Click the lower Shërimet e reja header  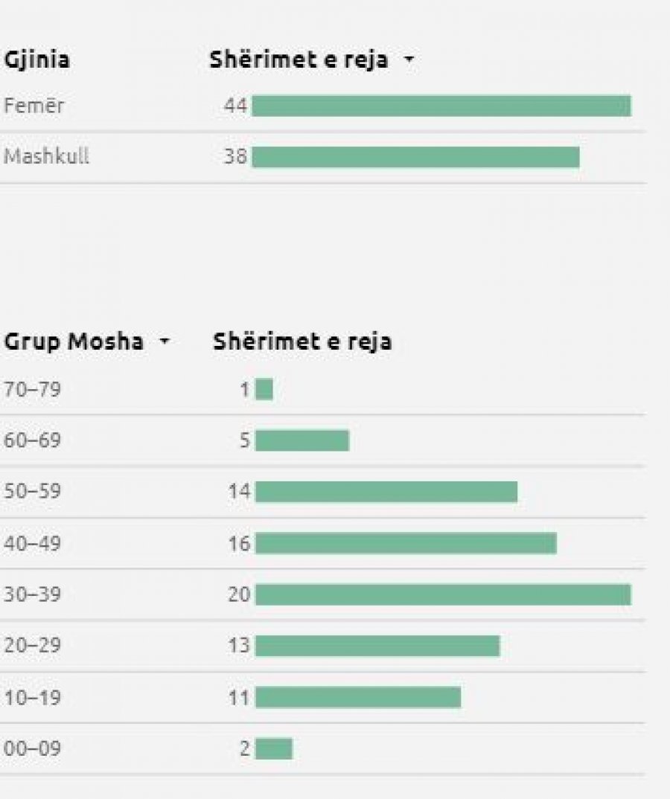[x=302, y=341]
